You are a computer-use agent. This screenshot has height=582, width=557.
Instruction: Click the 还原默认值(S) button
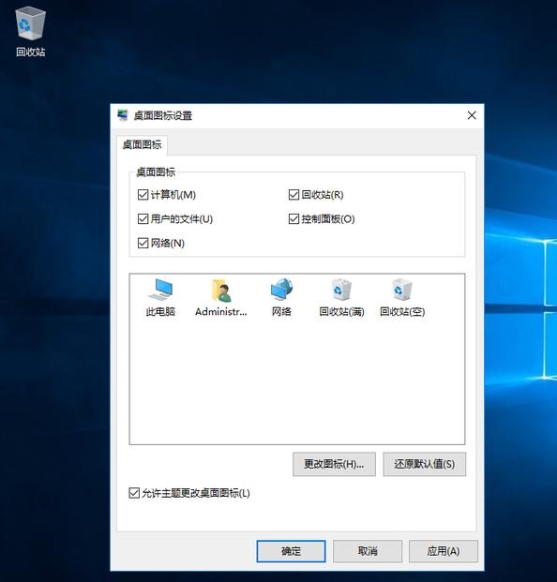pos(425,464)
